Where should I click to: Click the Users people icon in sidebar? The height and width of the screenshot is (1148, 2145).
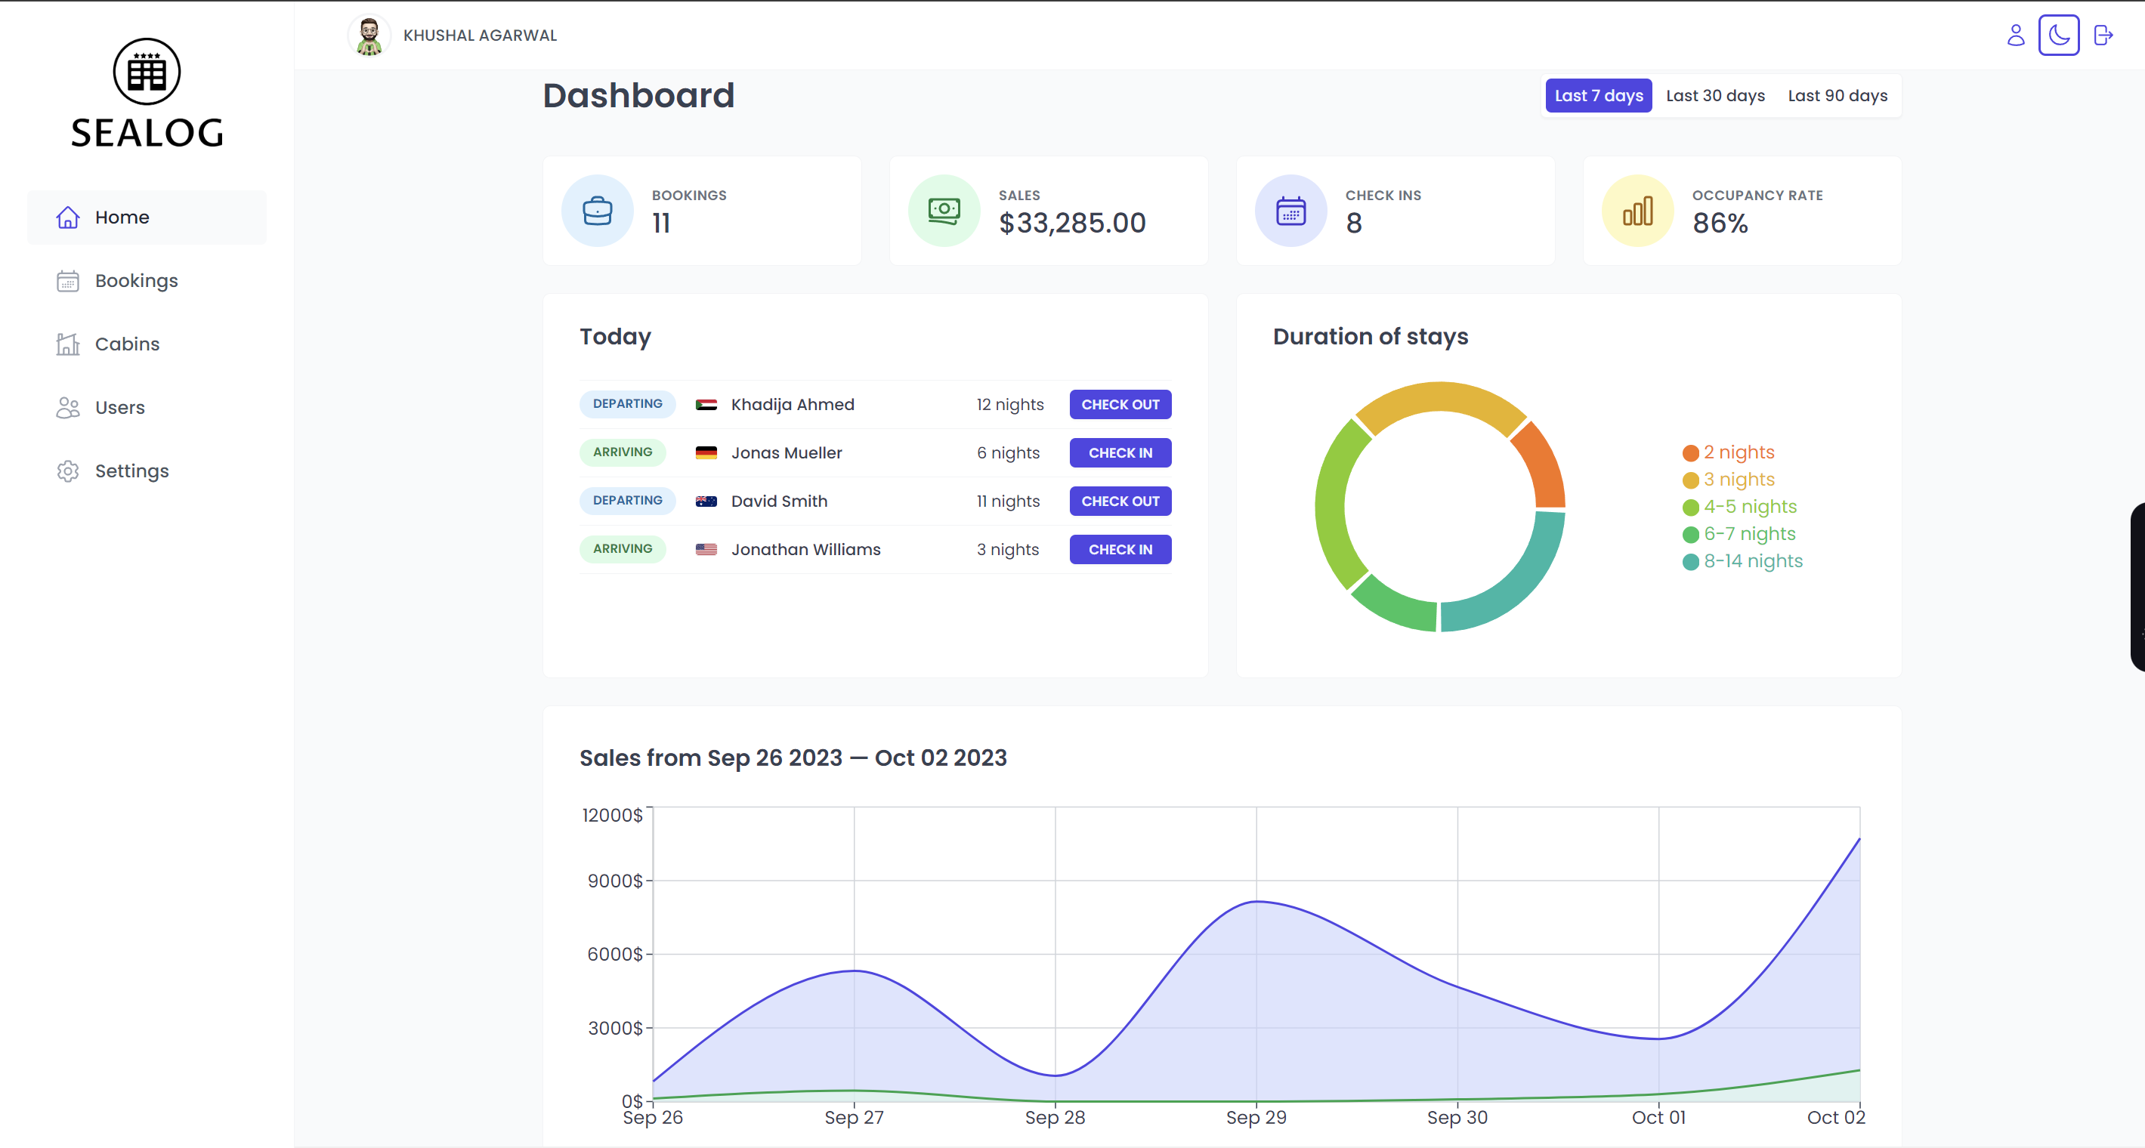[67, 408]
